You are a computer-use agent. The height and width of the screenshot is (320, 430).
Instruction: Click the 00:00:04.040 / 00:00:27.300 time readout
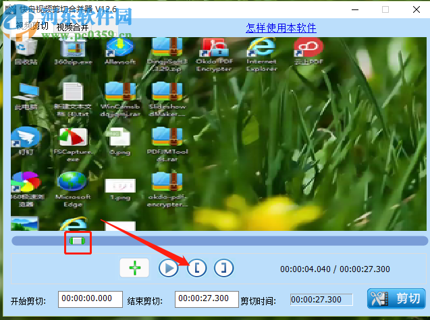(x=335, y=269)
